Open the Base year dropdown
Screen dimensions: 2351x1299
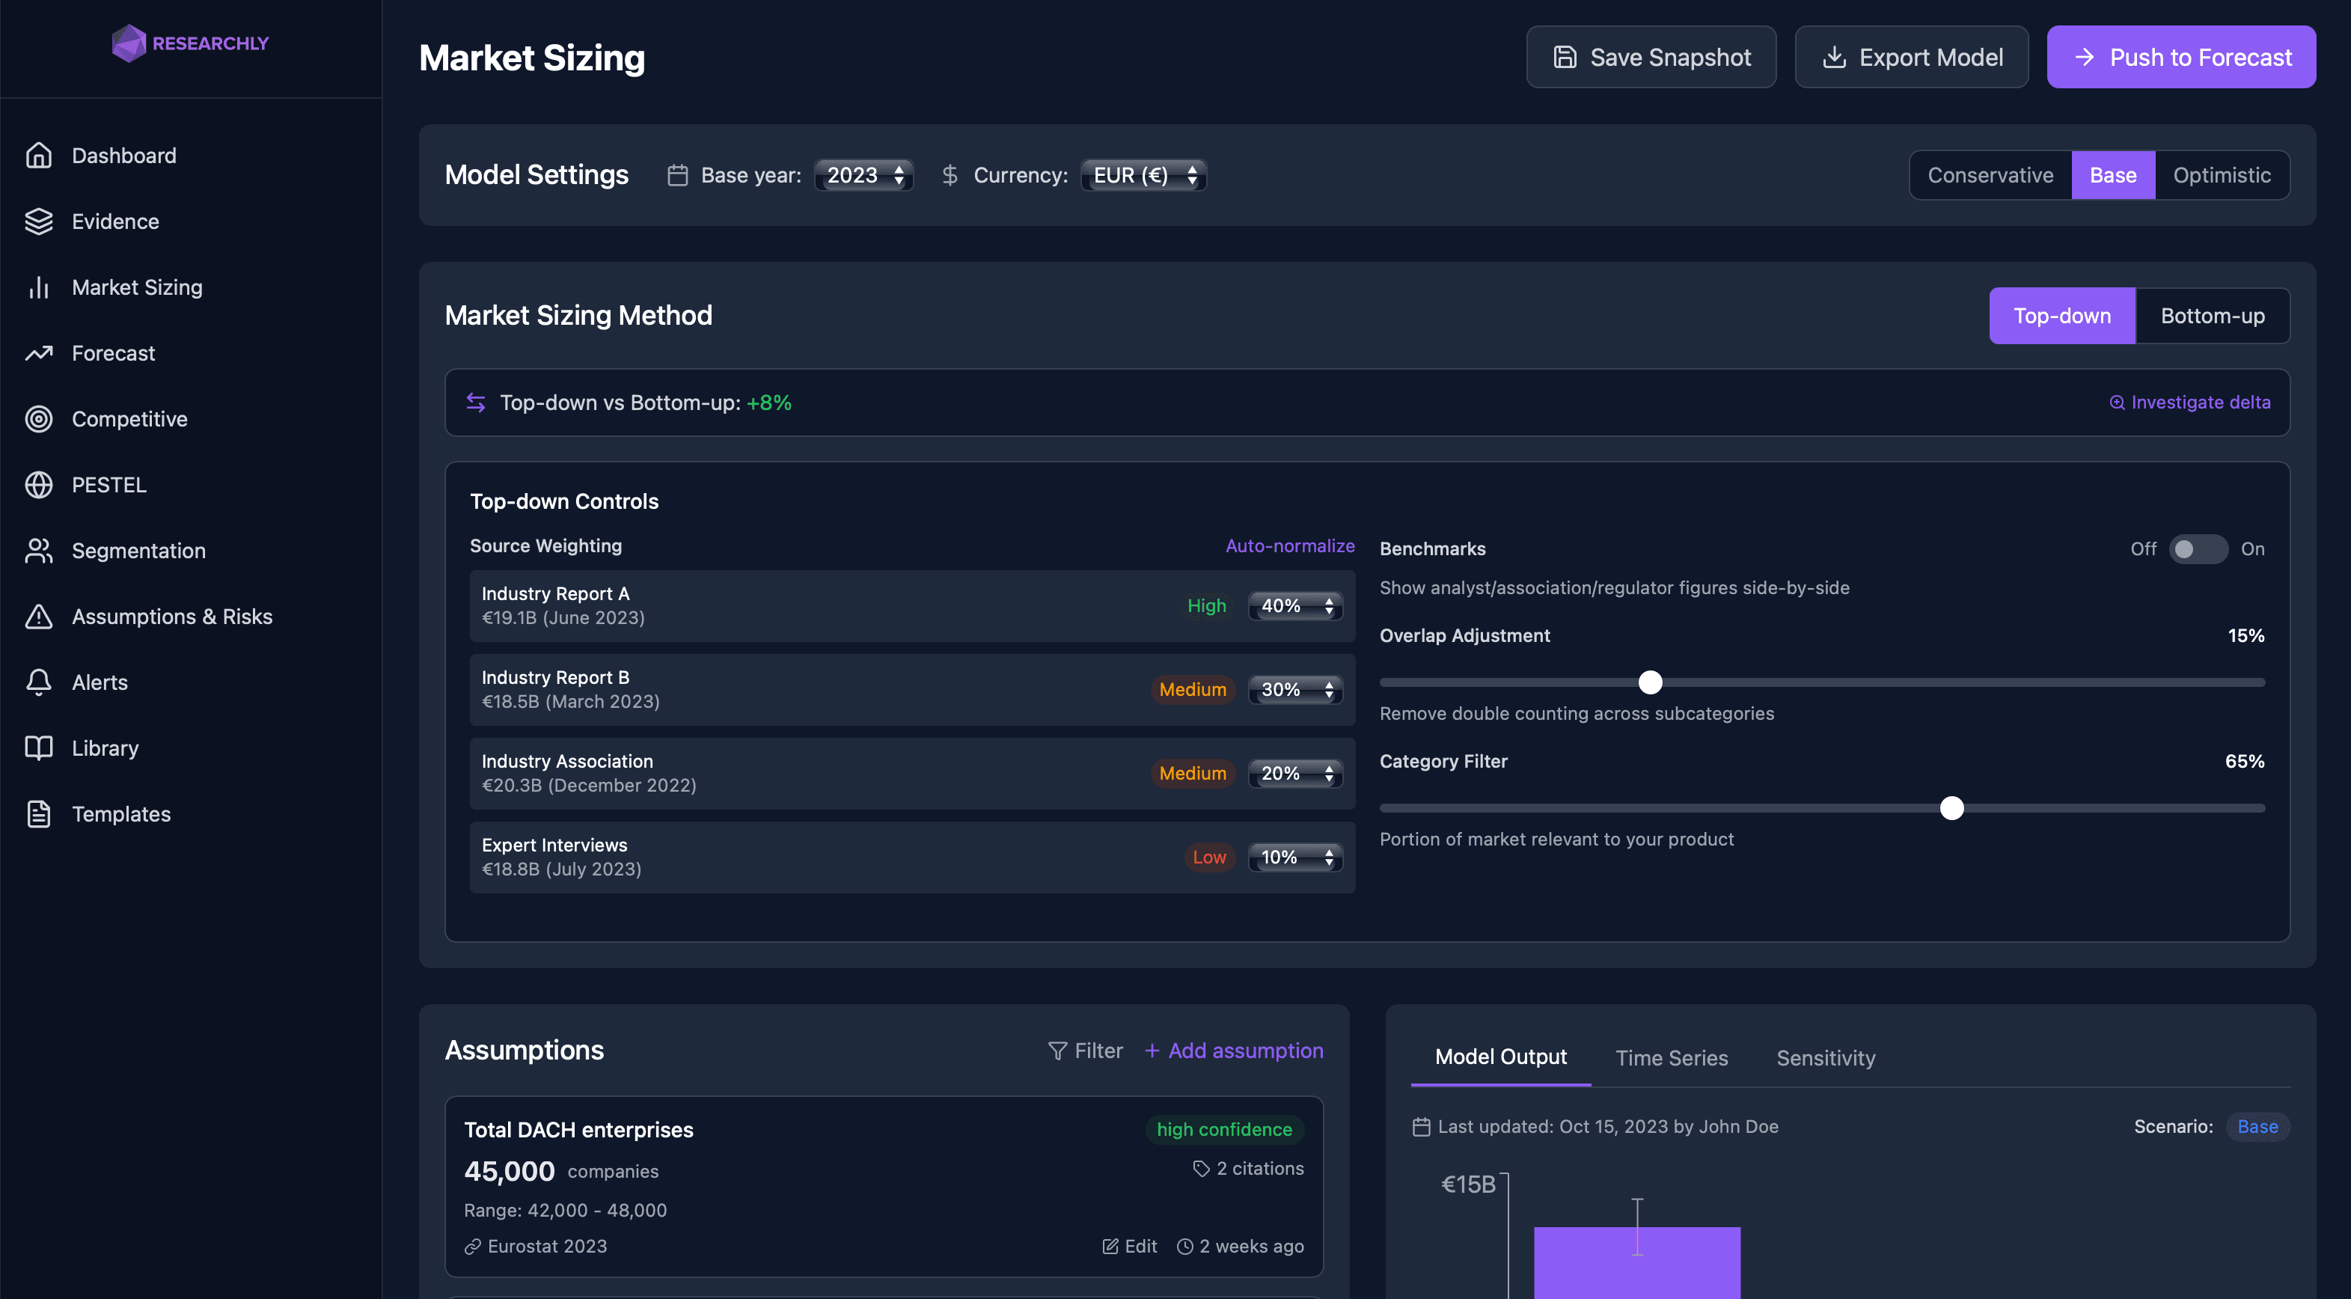(863, 175)
